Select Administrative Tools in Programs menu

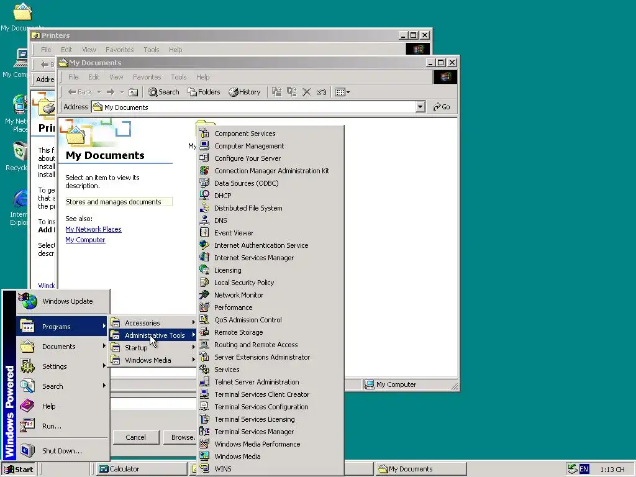tap(153, 335)
